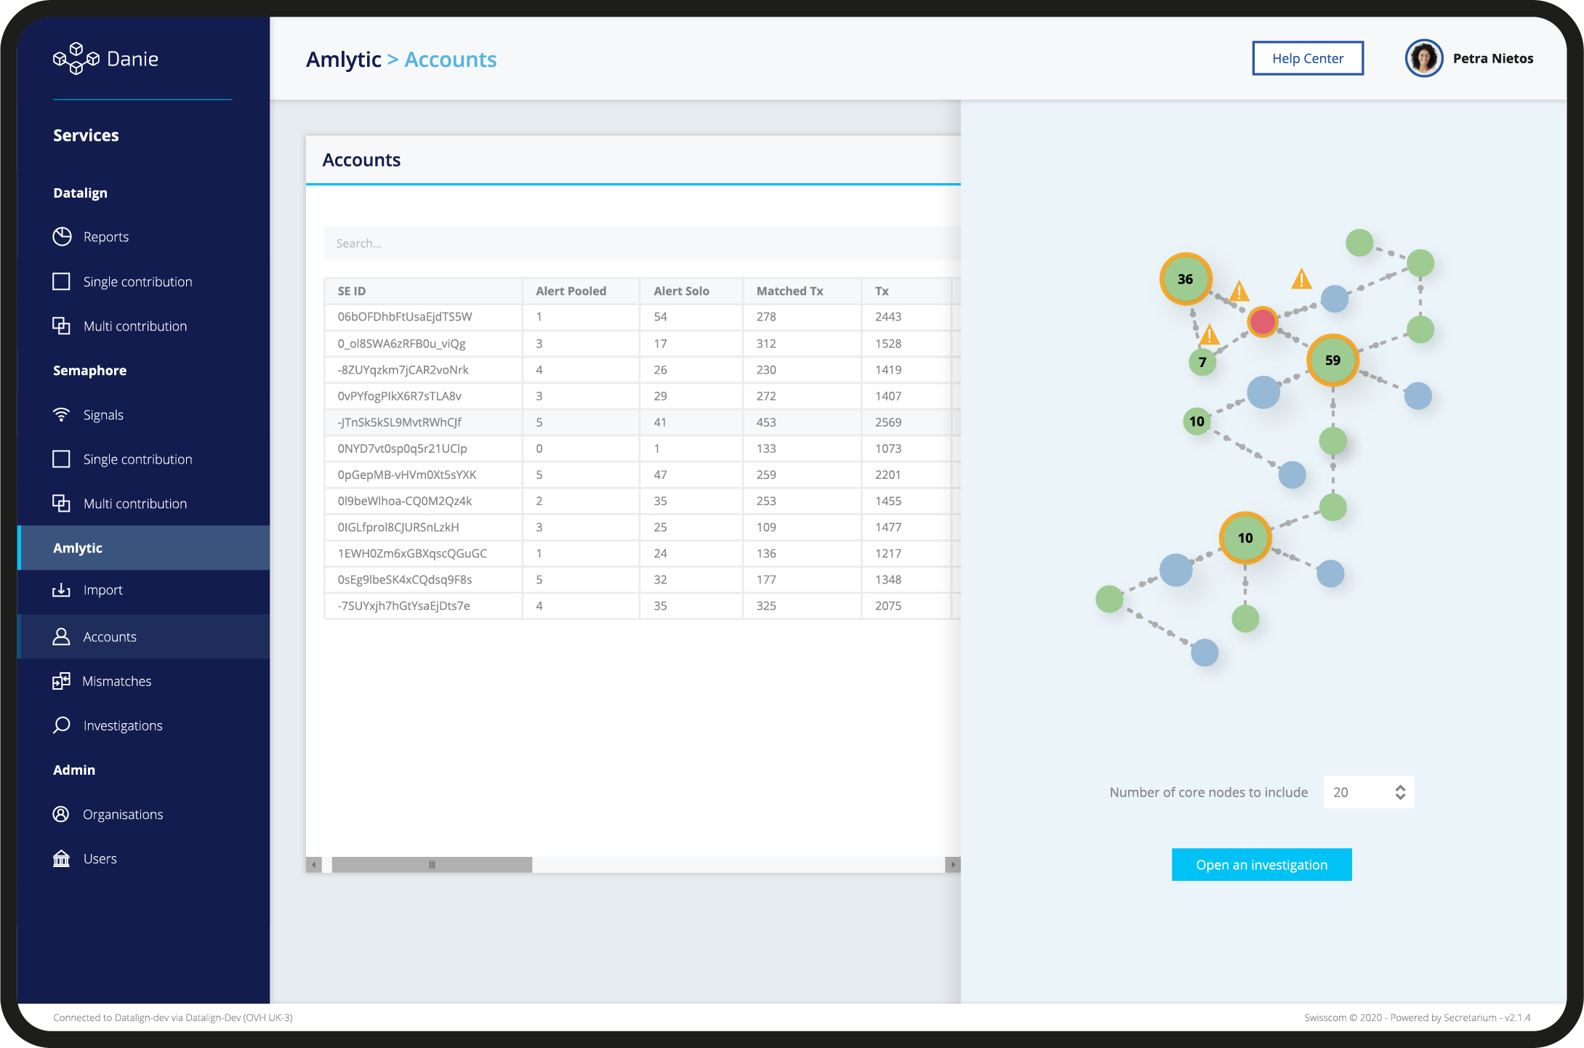Open the Signals wifi icon under Semaphore

[x=62, y=415]
